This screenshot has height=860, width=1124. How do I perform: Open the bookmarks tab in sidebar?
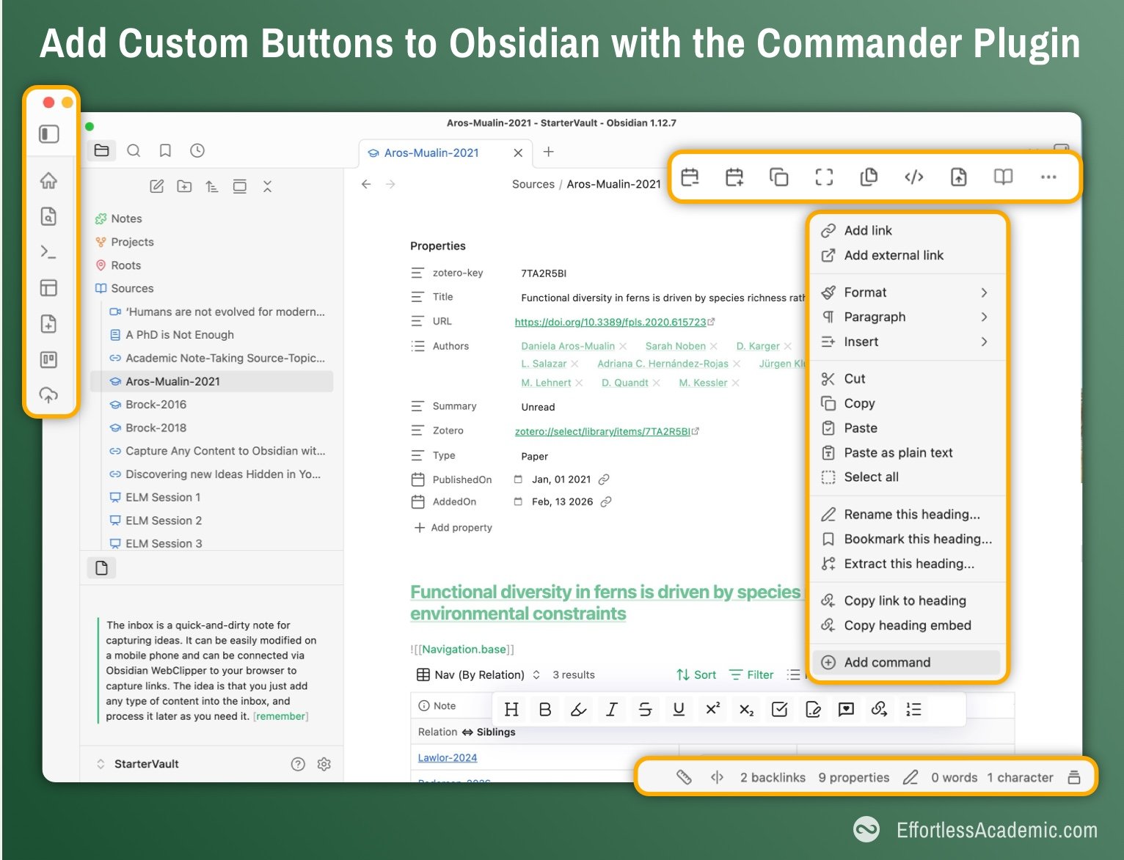tap(166, 150)
